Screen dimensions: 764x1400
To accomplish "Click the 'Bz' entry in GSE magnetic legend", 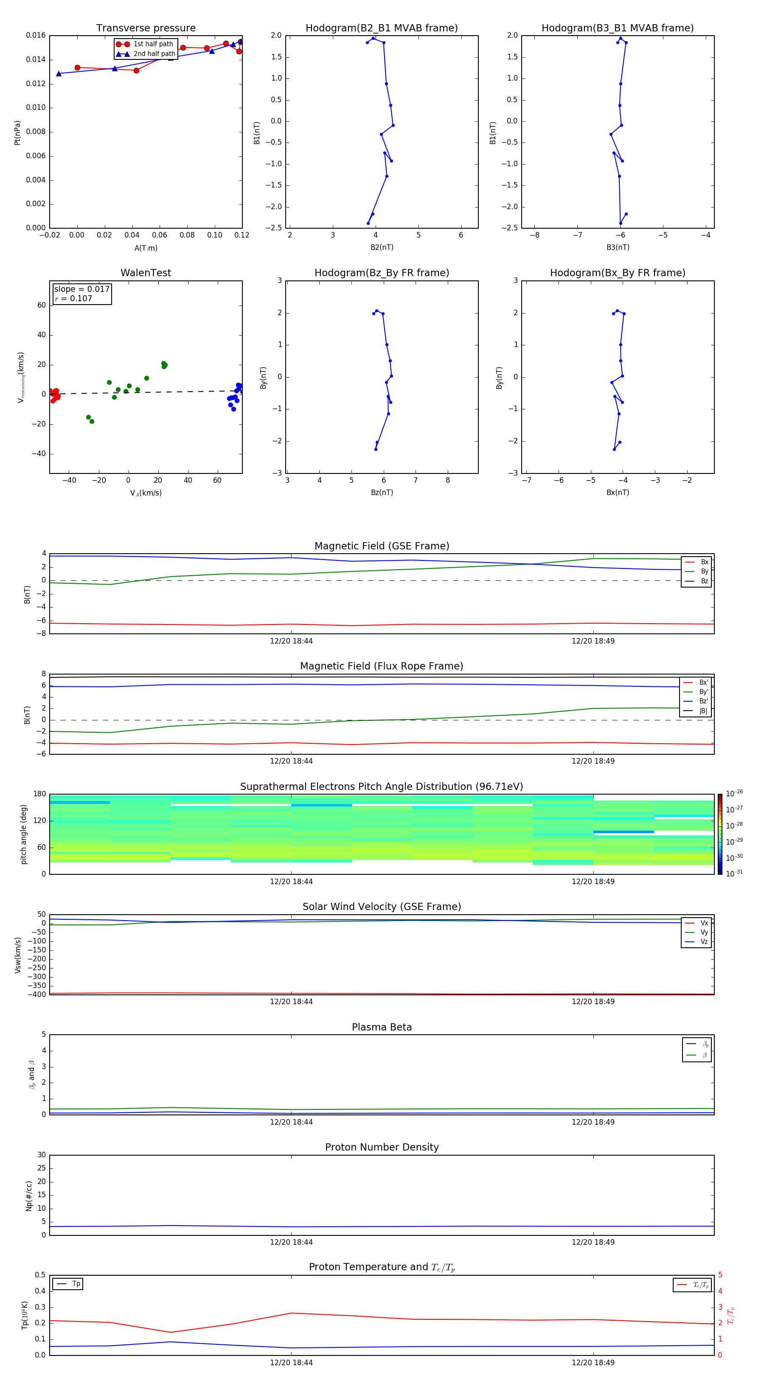I will coord(697,581).
